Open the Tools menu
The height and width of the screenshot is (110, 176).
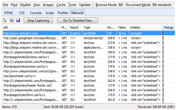tap(72, 5)
